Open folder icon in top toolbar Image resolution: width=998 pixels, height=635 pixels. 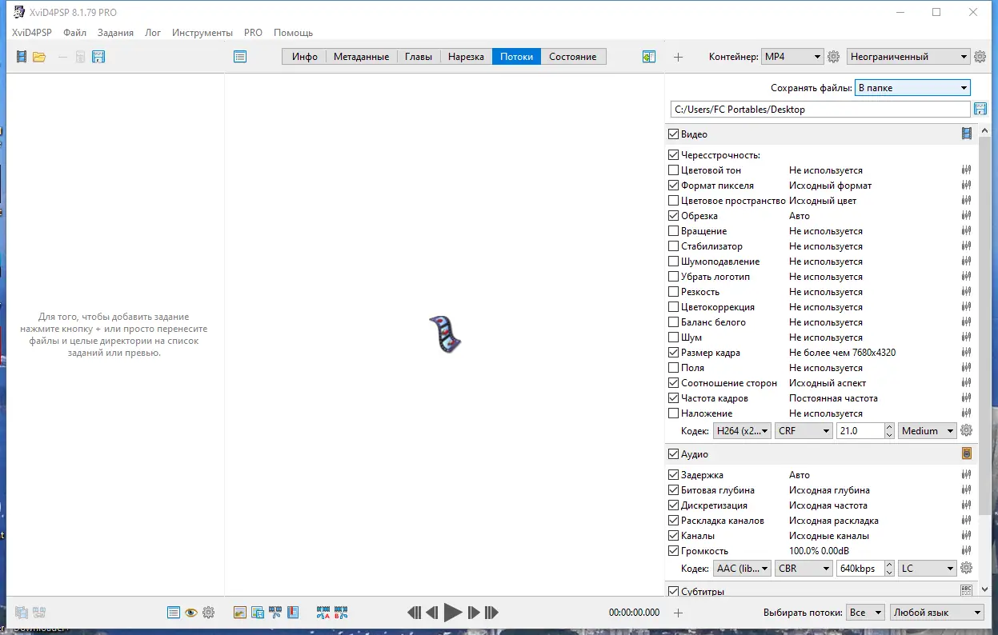click(x=39, y=57)
